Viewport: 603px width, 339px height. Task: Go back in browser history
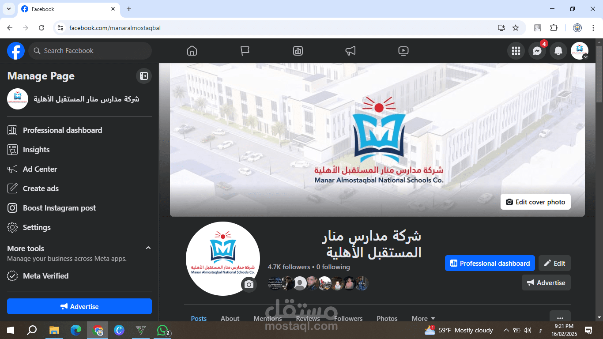tap(10, 28)
